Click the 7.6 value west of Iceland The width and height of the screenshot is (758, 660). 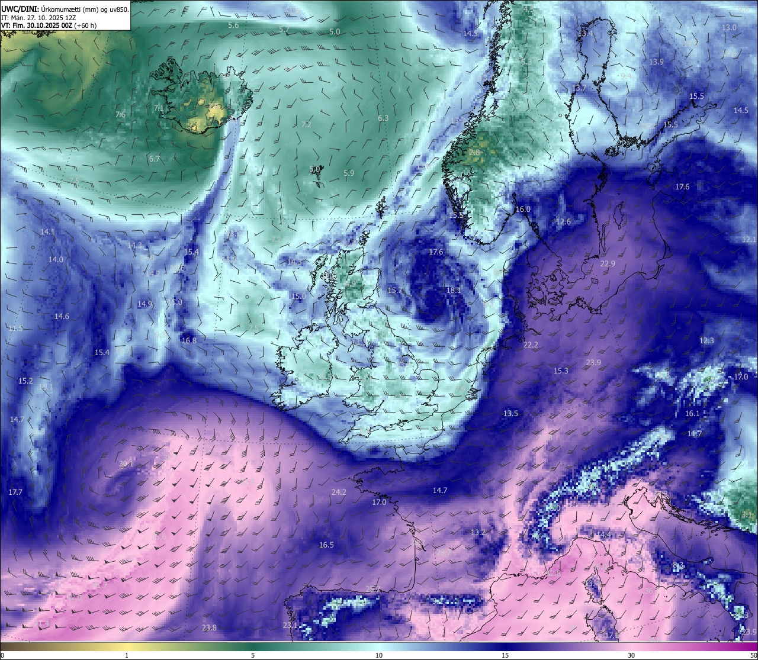tap(120, 114)
